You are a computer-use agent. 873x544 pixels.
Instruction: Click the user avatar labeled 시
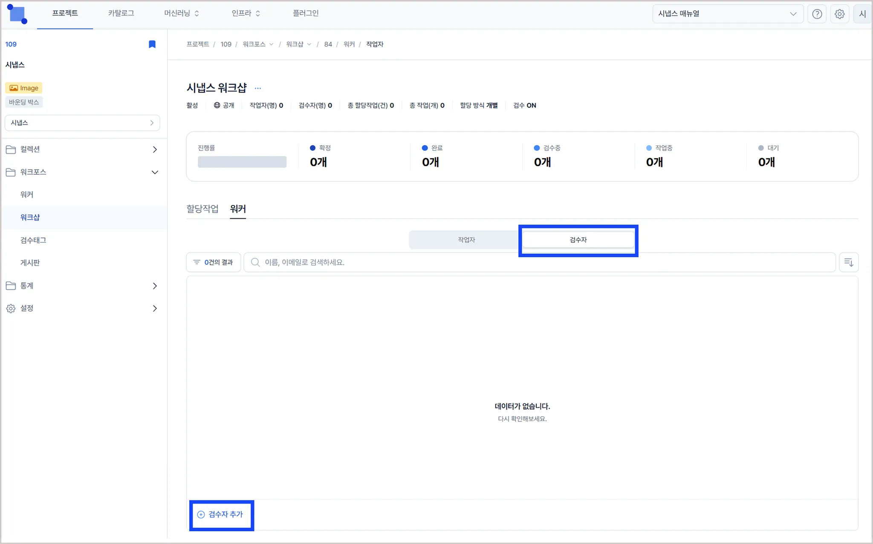pos(862,14)
